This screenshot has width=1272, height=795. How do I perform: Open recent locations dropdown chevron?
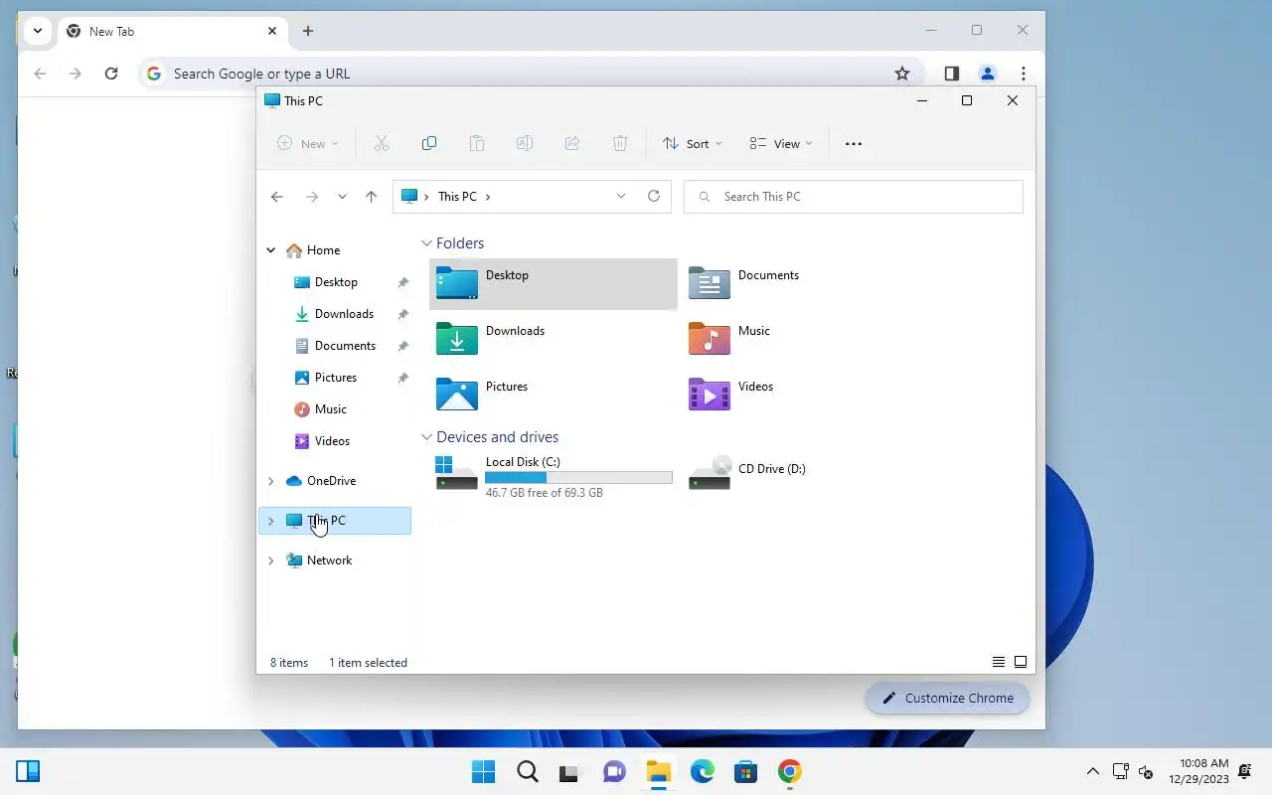342,197
